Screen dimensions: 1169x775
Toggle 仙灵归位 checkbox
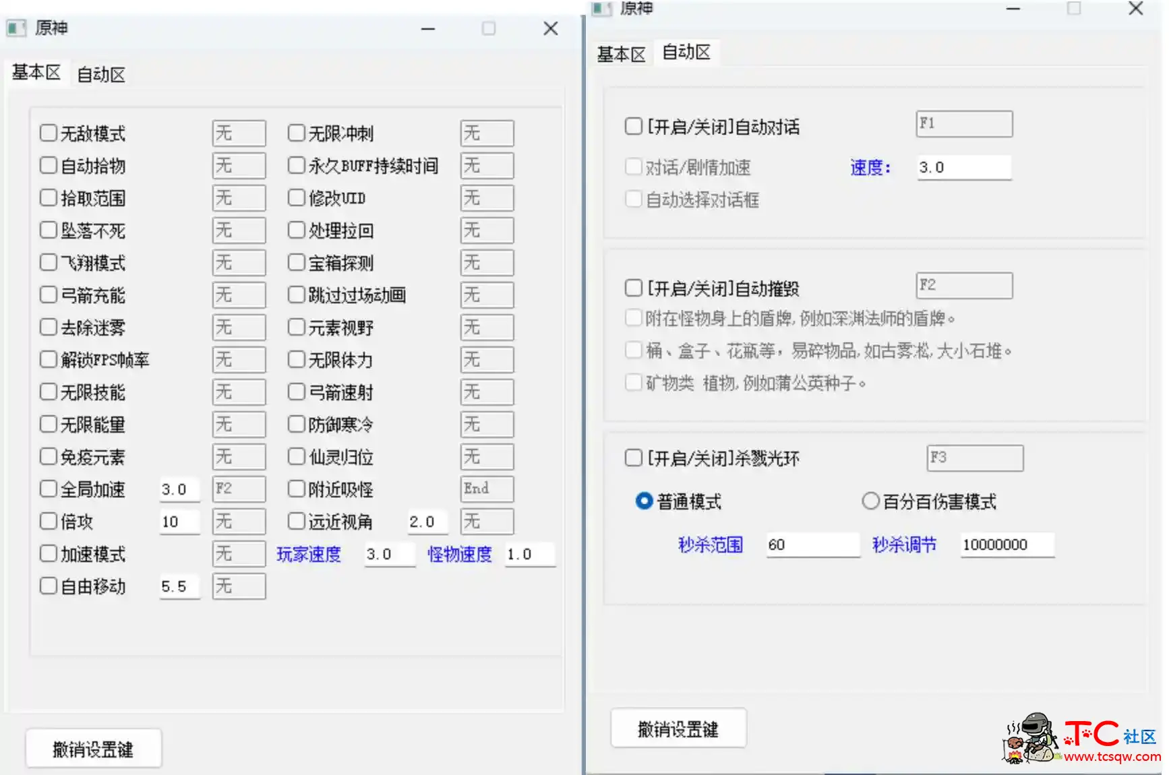click(x=297, y=456)
